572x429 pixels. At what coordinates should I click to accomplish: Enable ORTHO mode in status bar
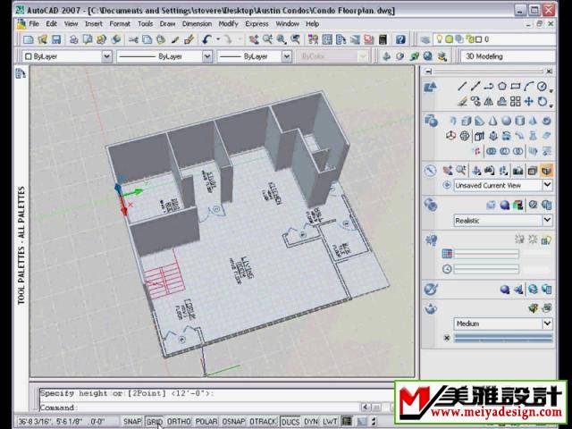coord(179,421)
